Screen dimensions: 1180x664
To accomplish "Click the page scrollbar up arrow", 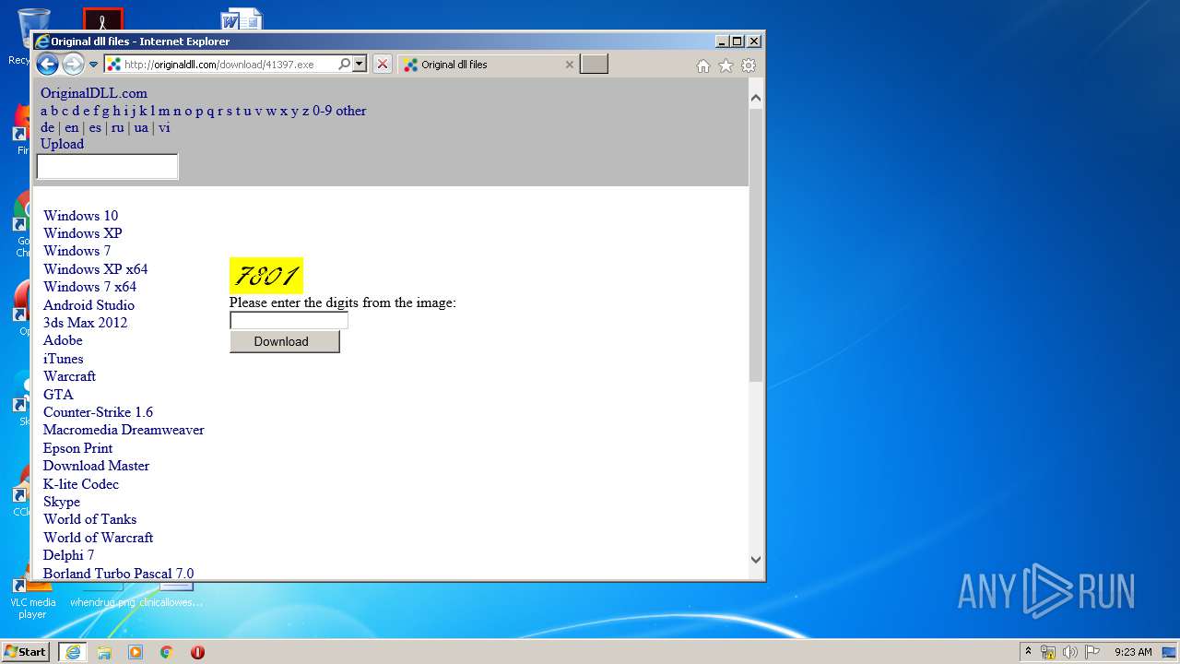I will (756, 98).
